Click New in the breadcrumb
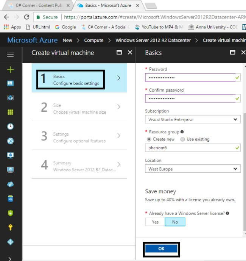The width and height of the screenshot is (246, 261). 67,40
